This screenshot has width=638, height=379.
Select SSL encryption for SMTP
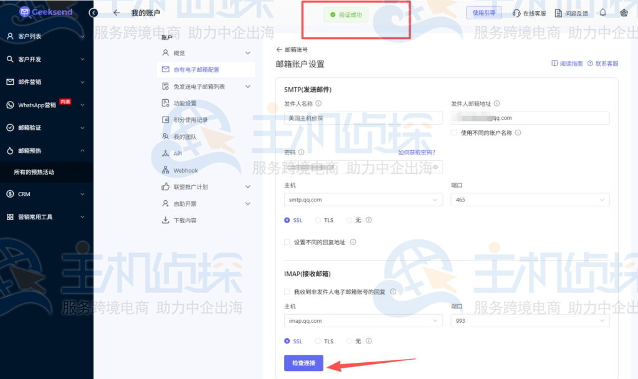point(286,220)
